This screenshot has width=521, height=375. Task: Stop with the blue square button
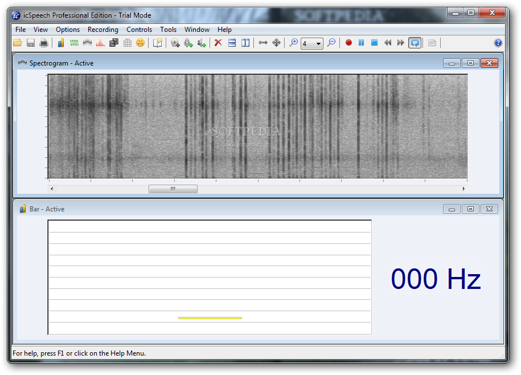tap(374, 43)
